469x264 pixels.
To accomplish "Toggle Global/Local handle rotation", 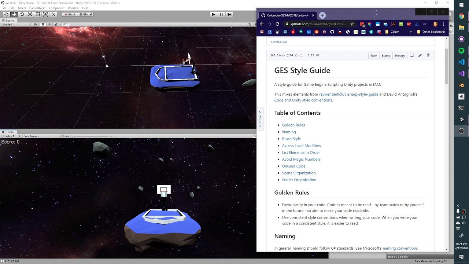I will 86,14.
